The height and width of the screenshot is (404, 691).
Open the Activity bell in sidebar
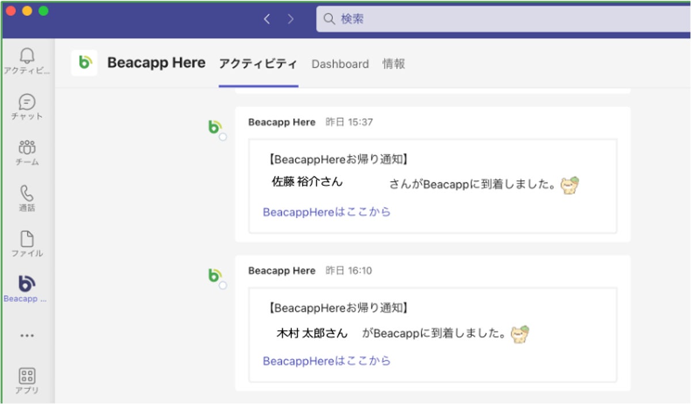pyautogui.click(x=27, y=56)
